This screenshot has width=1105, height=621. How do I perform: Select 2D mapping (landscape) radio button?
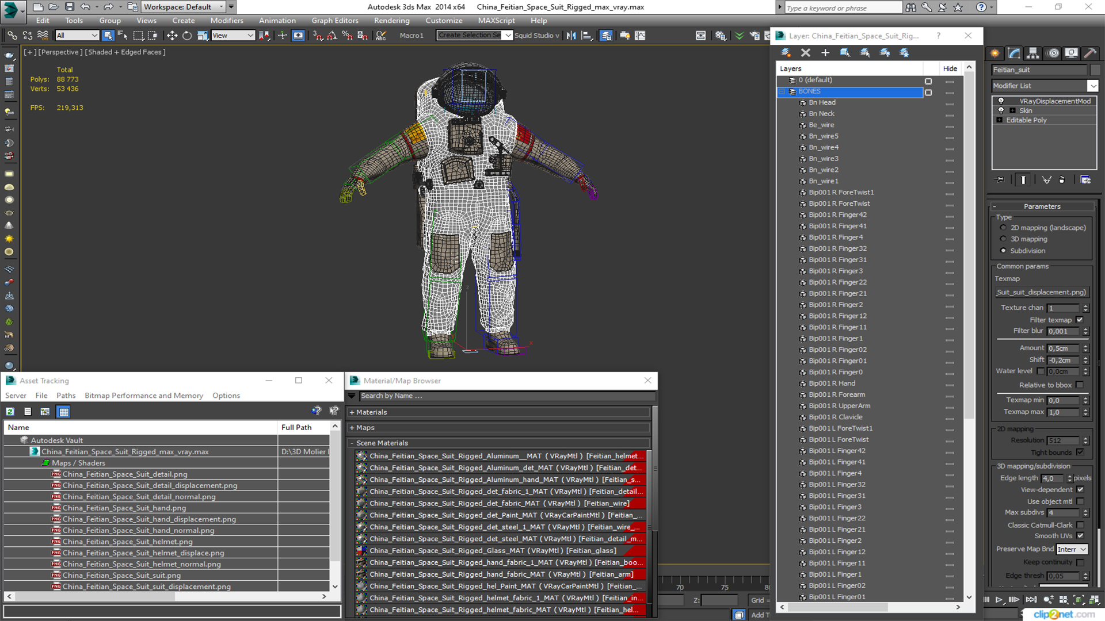point(1003,228)
